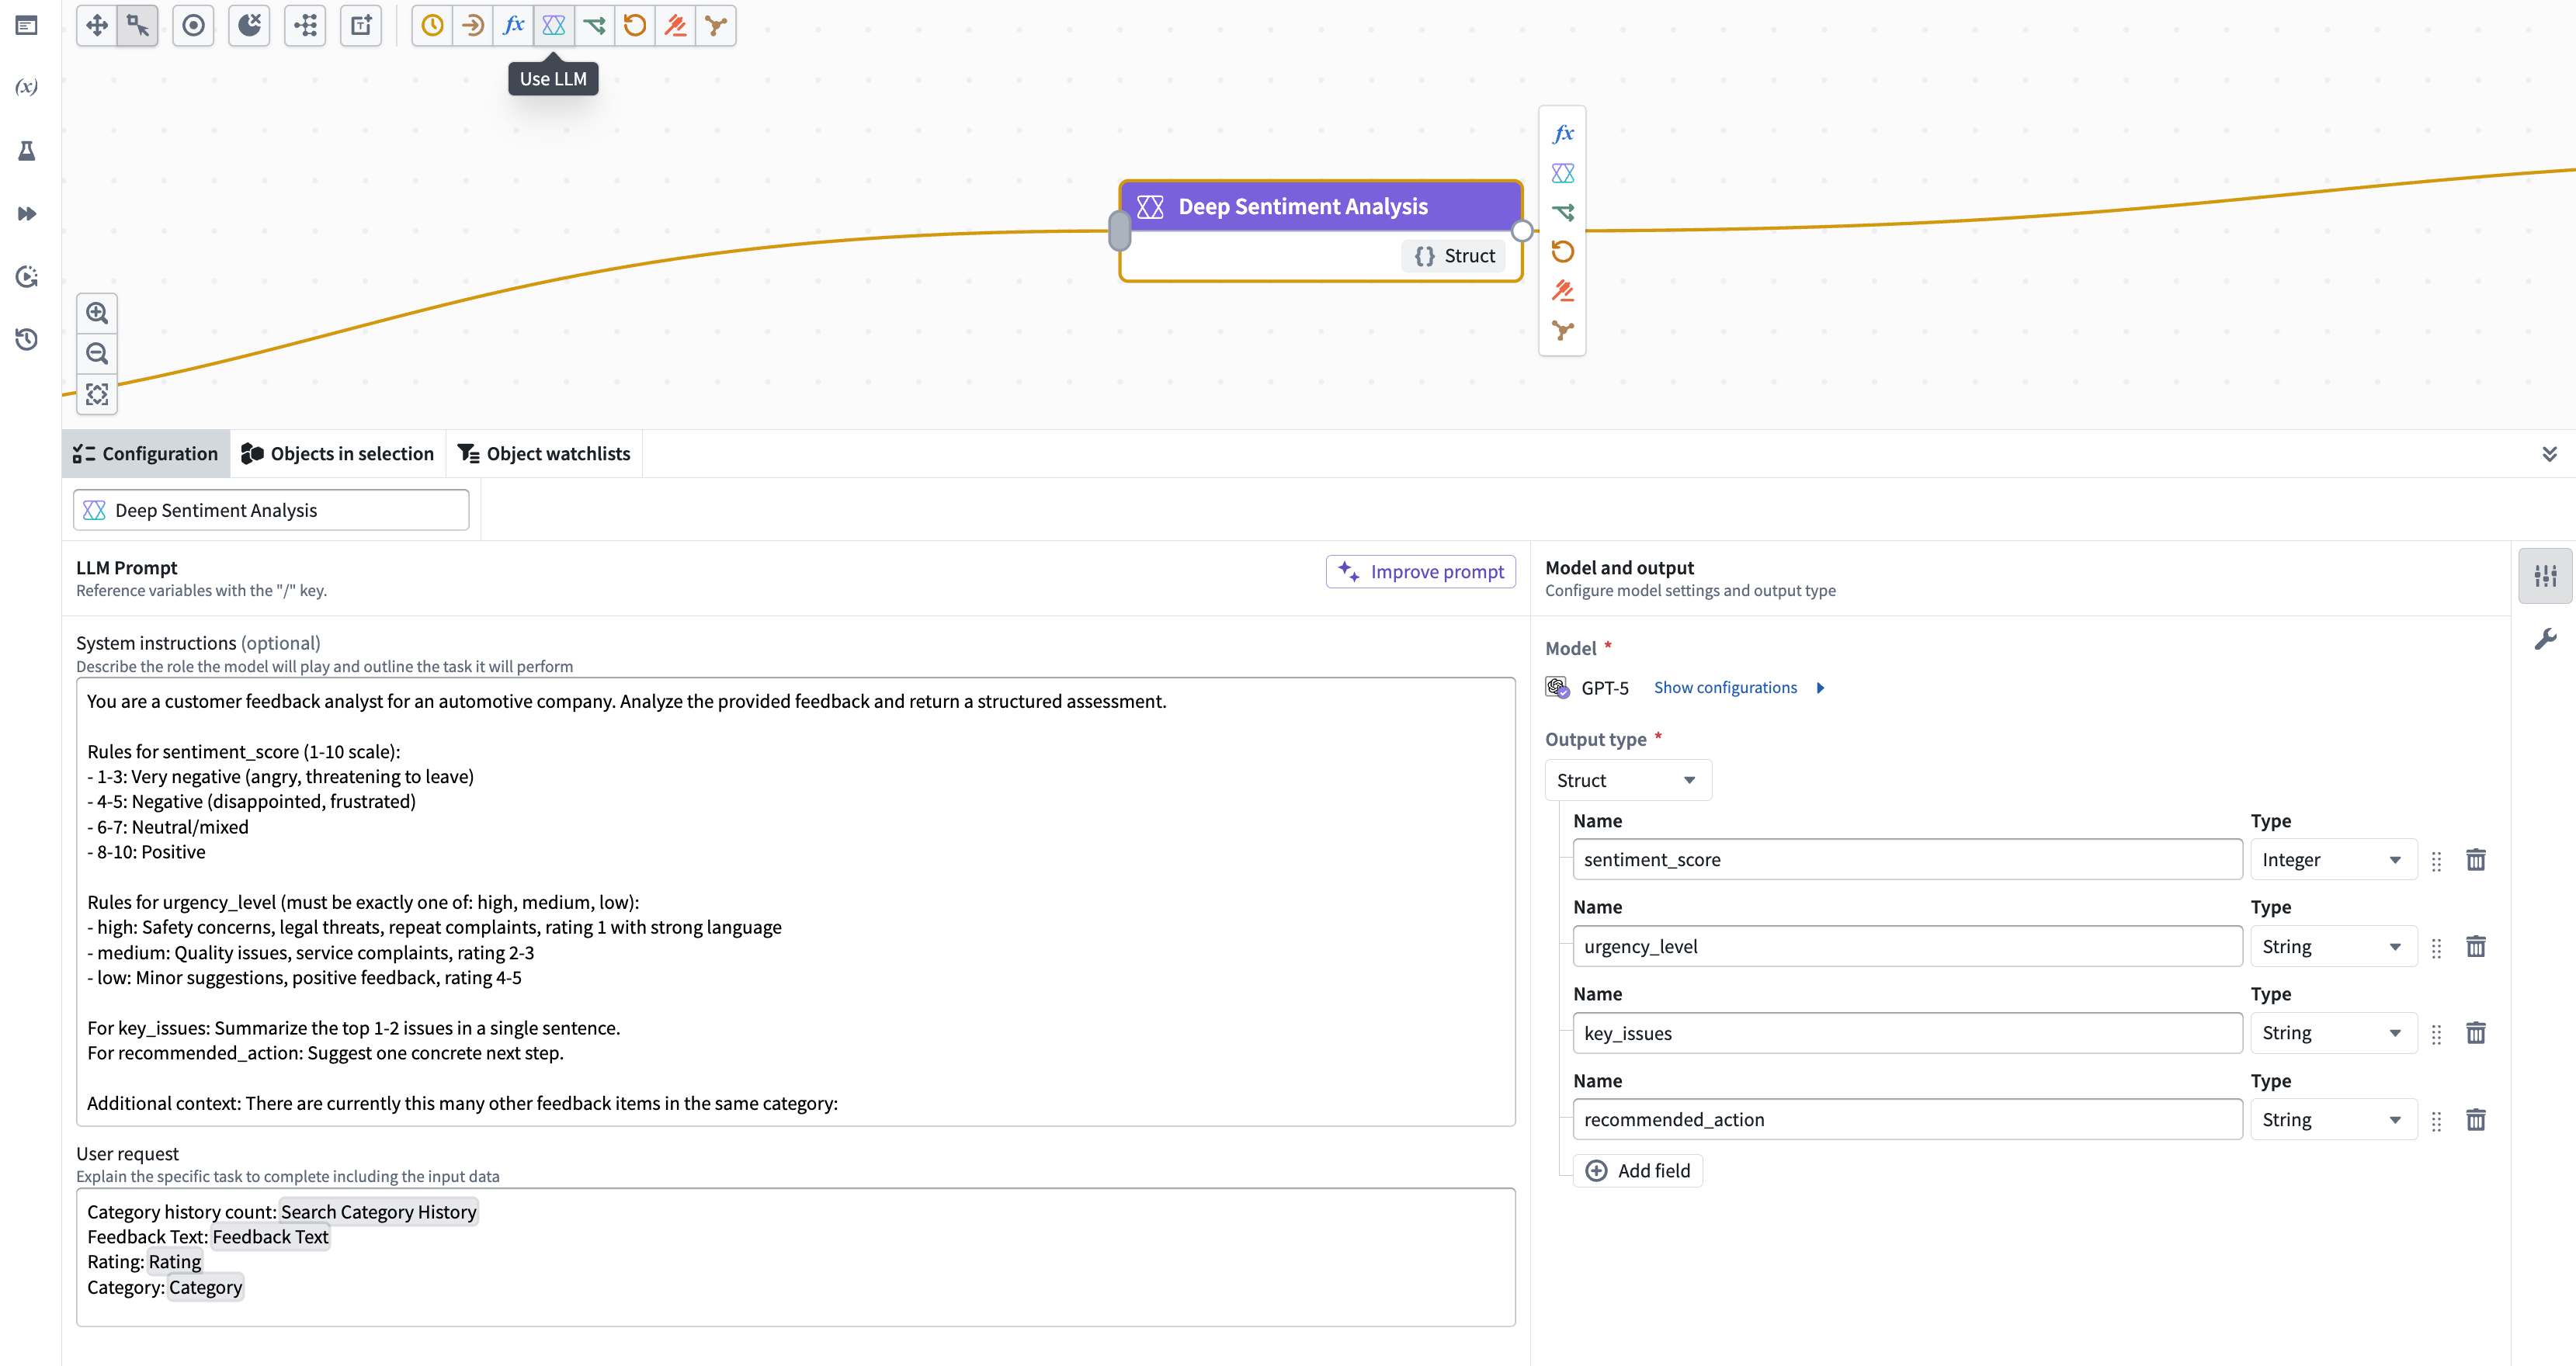Open the Object watchlists tab
Image resolution: width=2576 pixels, height=1366 pixels.
[544, 454]
